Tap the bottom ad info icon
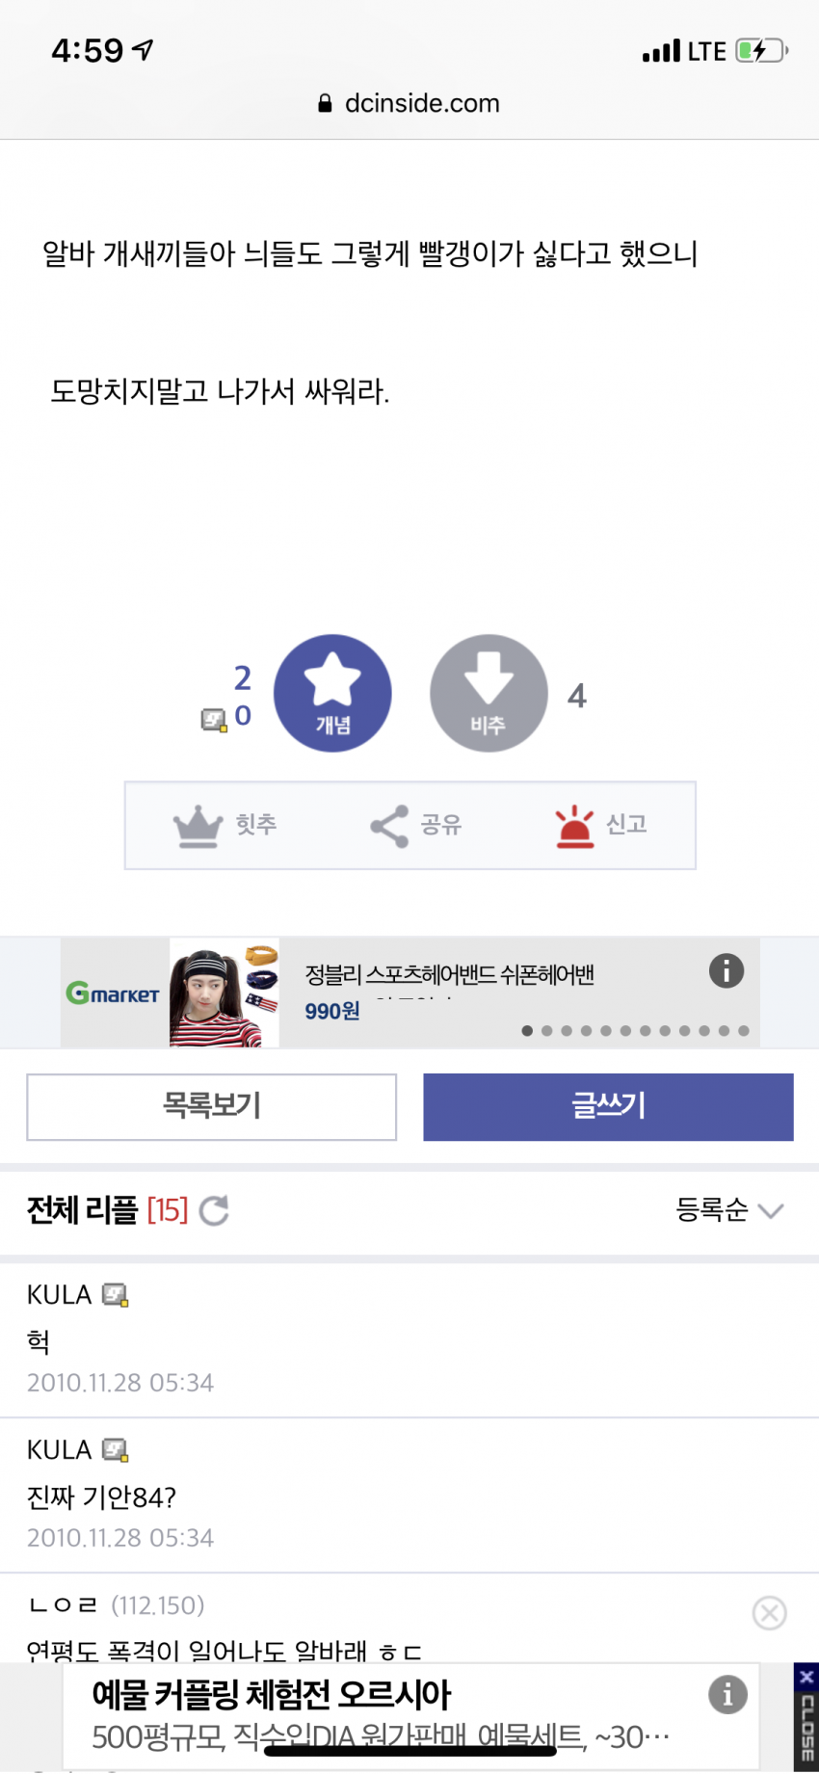Viewport: 819px width, 1774px height. tap(727, 1694)
